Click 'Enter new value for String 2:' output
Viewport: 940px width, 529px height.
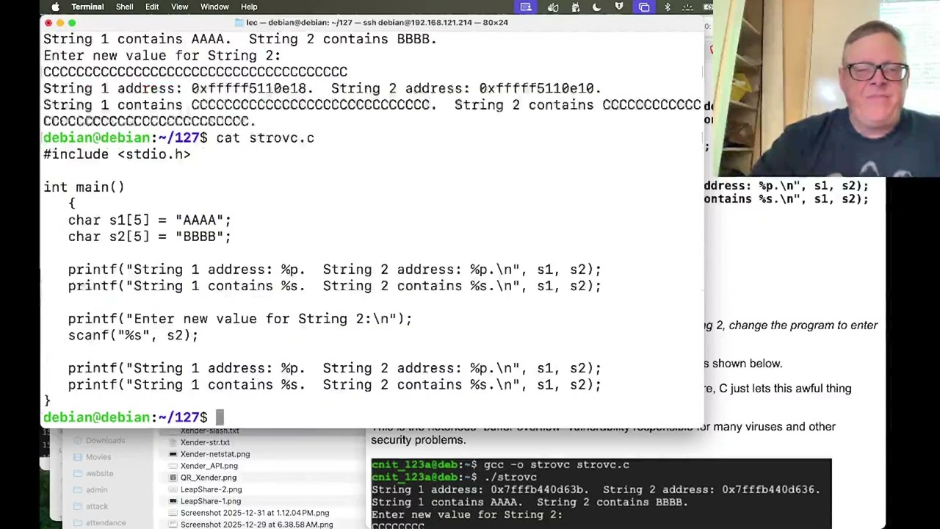162,55
